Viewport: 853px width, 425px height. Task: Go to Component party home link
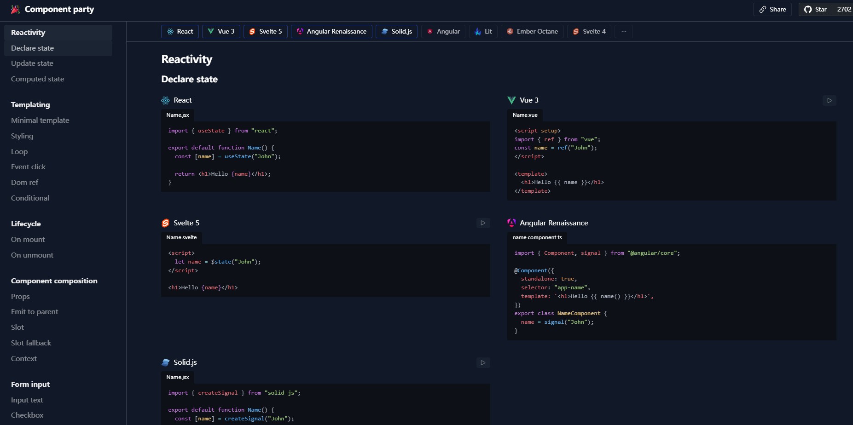click(x=52, y=9)
